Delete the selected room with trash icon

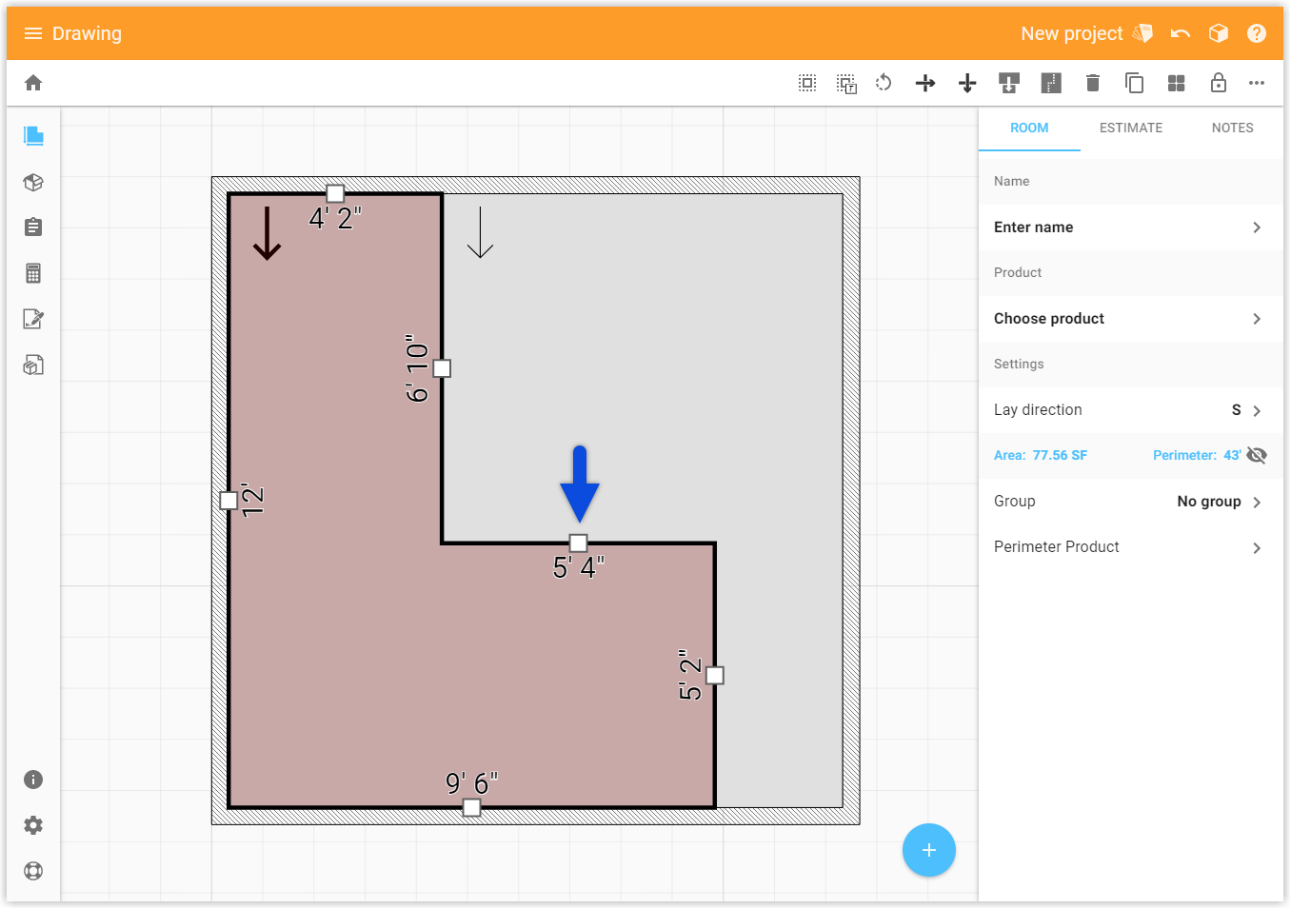click(1093, 83)
